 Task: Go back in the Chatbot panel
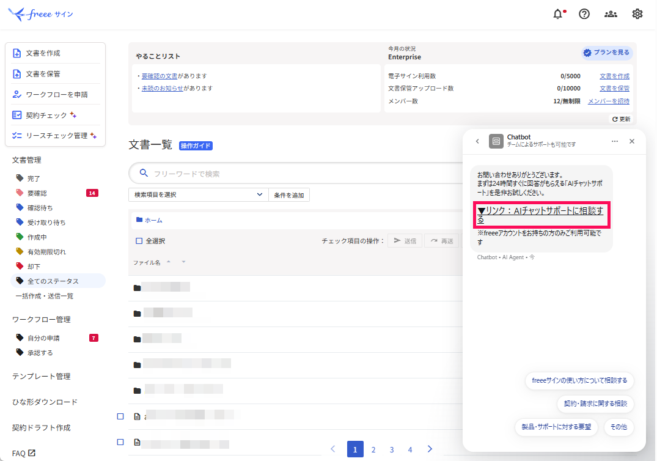(x=477, y=141)
